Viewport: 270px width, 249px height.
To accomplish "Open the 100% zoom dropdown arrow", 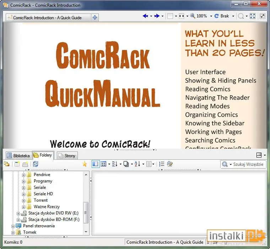I will pos(211,16).
